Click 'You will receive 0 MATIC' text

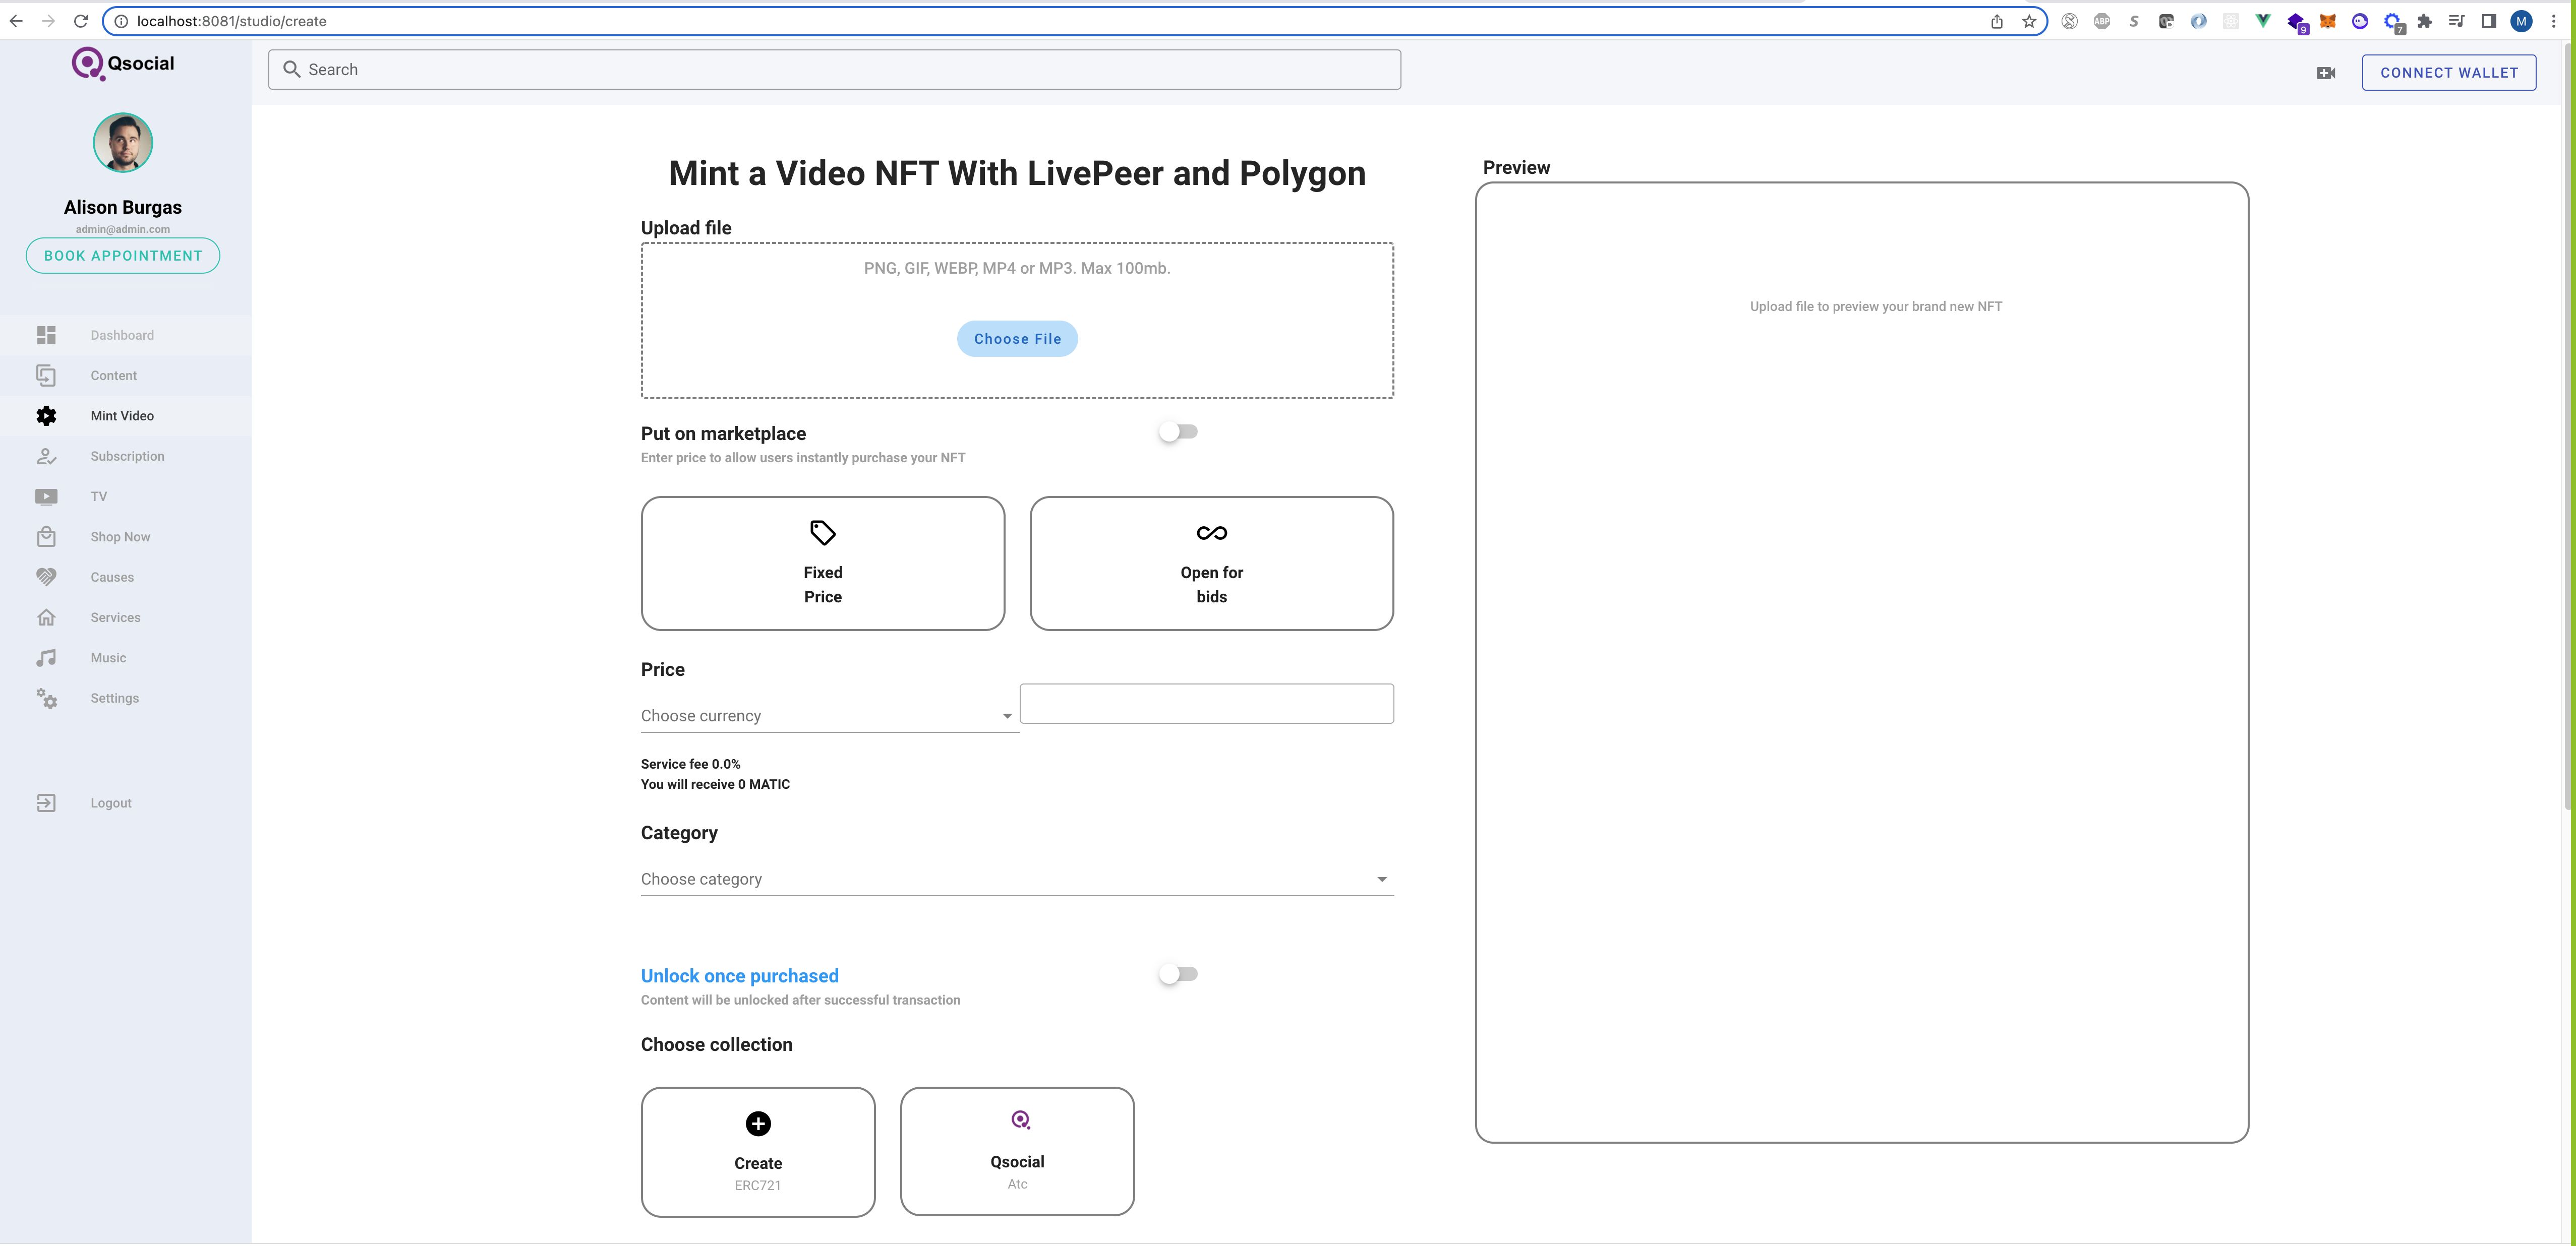[715, 784]
